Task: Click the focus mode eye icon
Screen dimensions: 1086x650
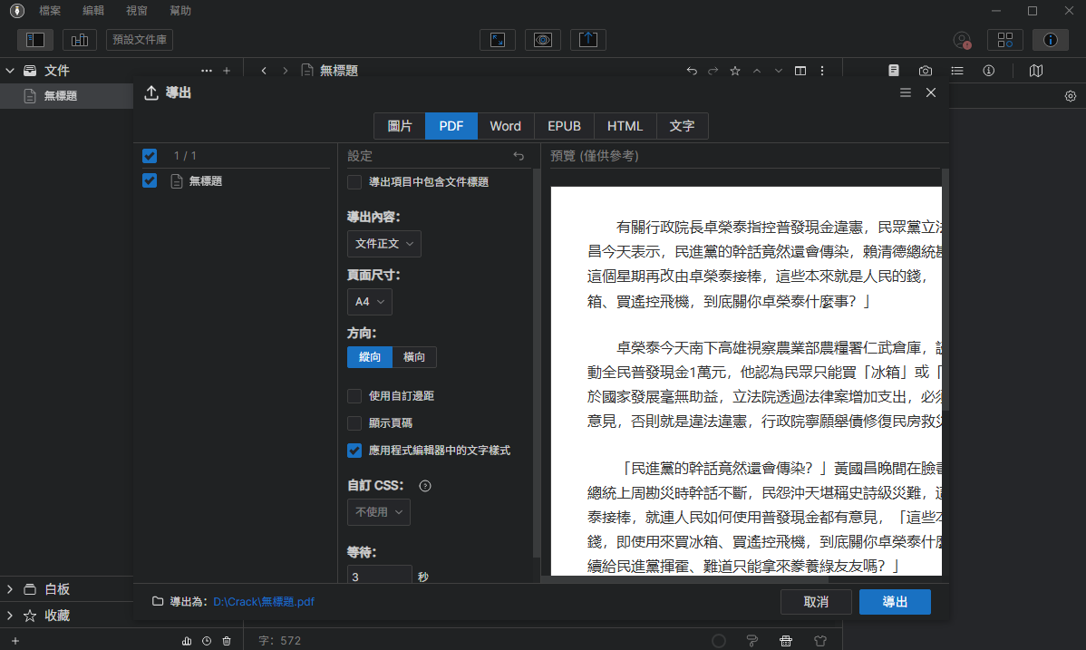Action: (543, 40)
